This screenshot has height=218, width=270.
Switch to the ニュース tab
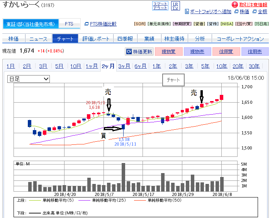coord(38,38)
